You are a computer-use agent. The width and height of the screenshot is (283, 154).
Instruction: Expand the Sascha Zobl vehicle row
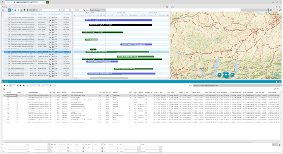click(5, 32)
